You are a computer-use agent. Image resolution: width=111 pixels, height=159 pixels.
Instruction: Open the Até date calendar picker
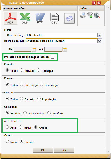pyautogui.click(x=65, y=49)
